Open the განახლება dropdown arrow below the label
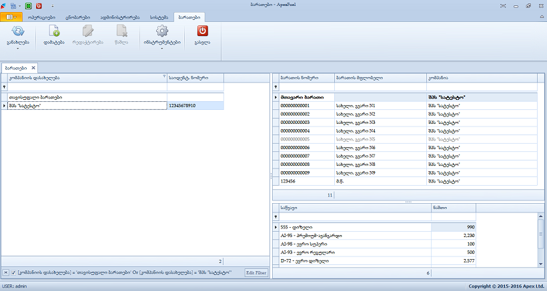547x291 pixels. (18, 49)
